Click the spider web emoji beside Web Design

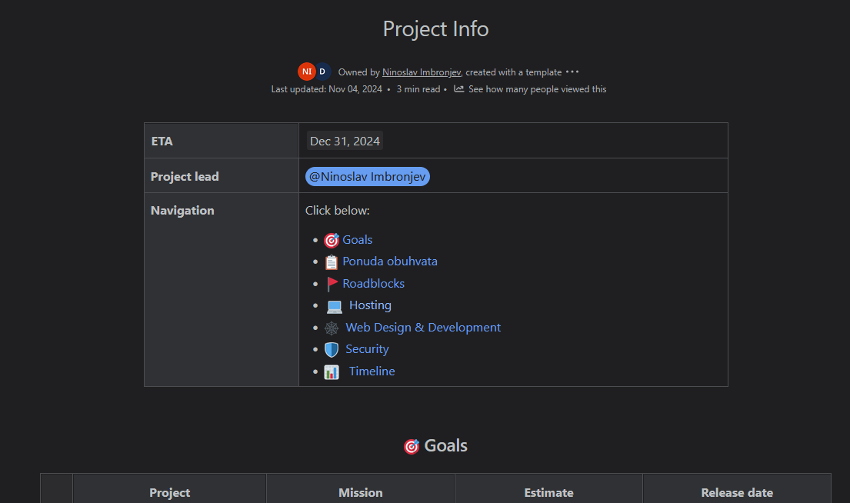tap(332, 328)
